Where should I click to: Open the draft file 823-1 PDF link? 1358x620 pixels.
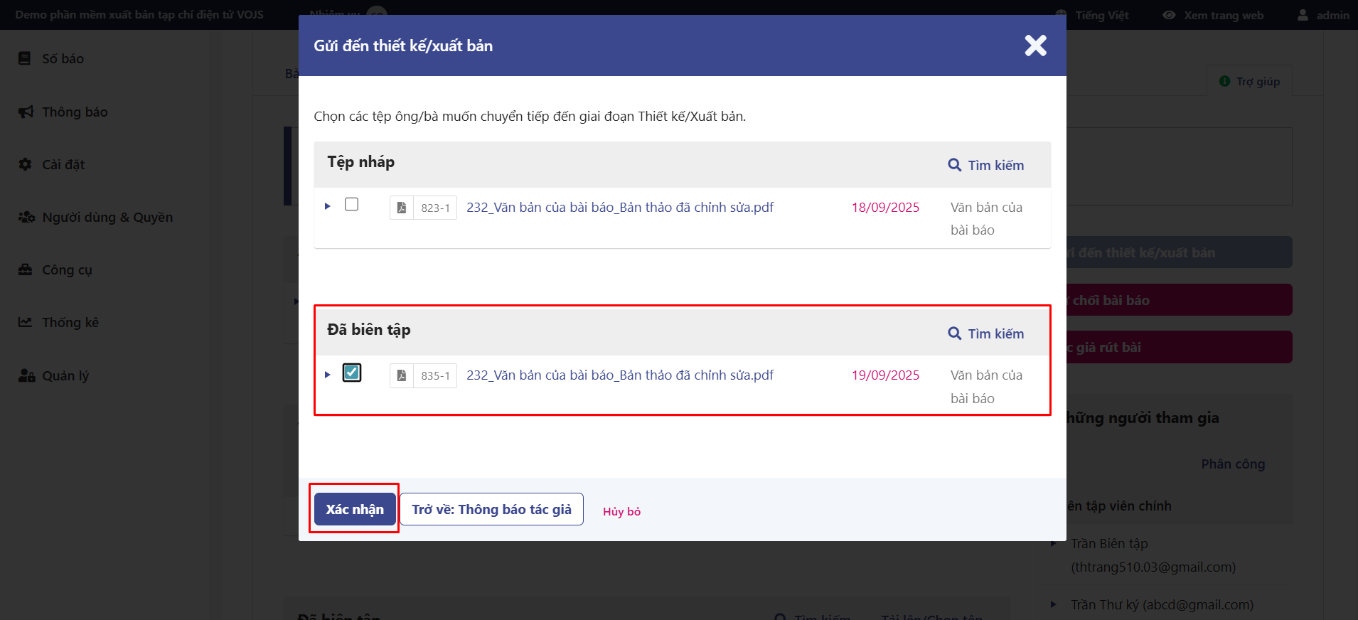[619, 208]
